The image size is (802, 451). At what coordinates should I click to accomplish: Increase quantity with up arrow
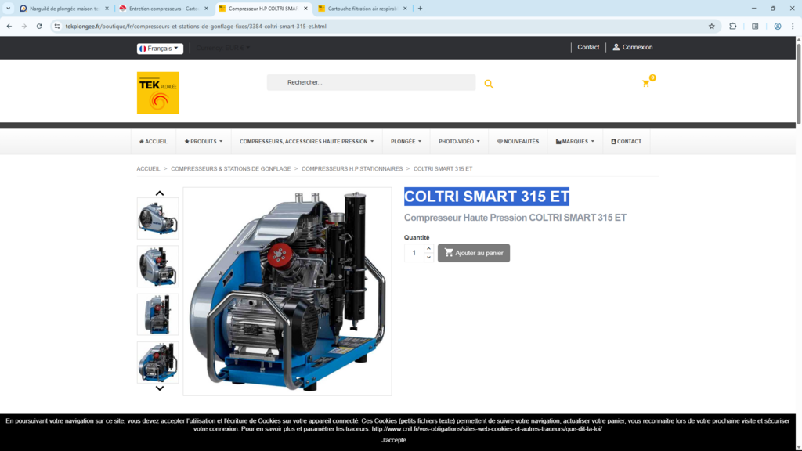coord(428,248)
